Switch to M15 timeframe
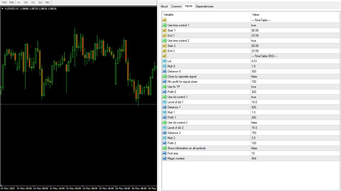Image resolution: width=341 pixels, height=191 pixels. 4,2
